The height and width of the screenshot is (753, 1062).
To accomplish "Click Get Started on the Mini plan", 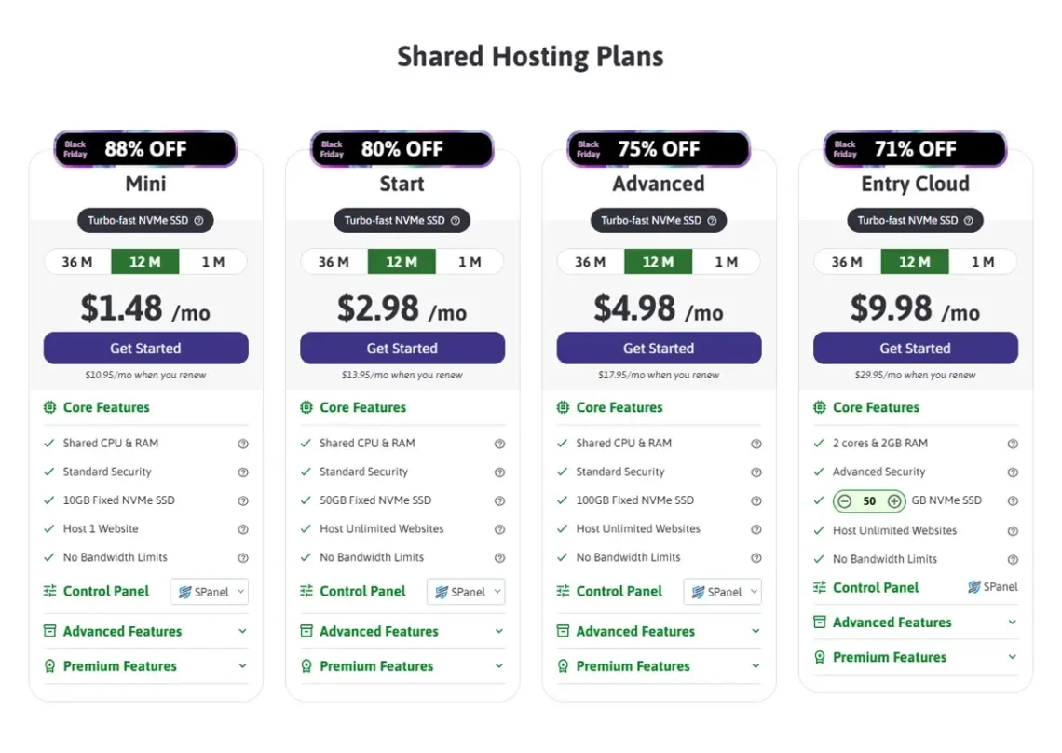I will pyautogui.click(x=145, y=348).
